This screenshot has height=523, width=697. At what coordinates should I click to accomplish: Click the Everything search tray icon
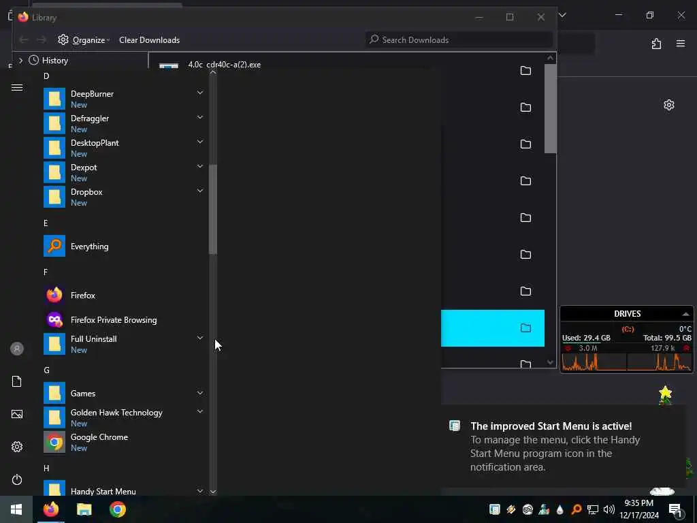[x=577, y=509]
